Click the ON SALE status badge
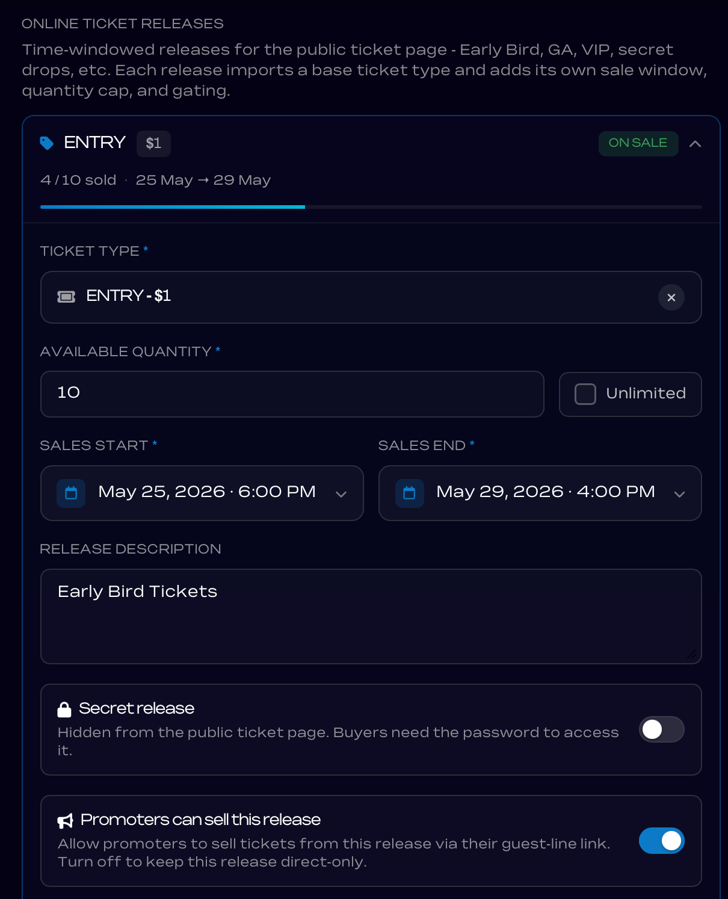728x899 pixels. pos(638,143)
